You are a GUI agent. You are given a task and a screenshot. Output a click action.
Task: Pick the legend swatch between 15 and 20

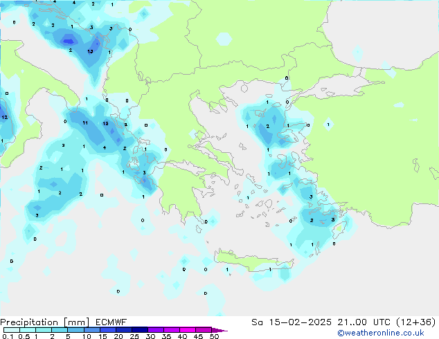tap(107, 330)
